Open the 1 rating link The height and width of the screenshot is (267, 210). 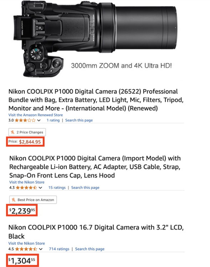tap(53, 120)
